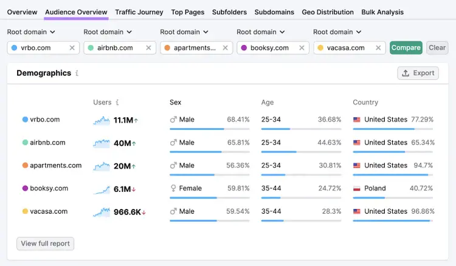Click the female symbol in booksy.com row
Screen dimensions: 456x266
173,188
